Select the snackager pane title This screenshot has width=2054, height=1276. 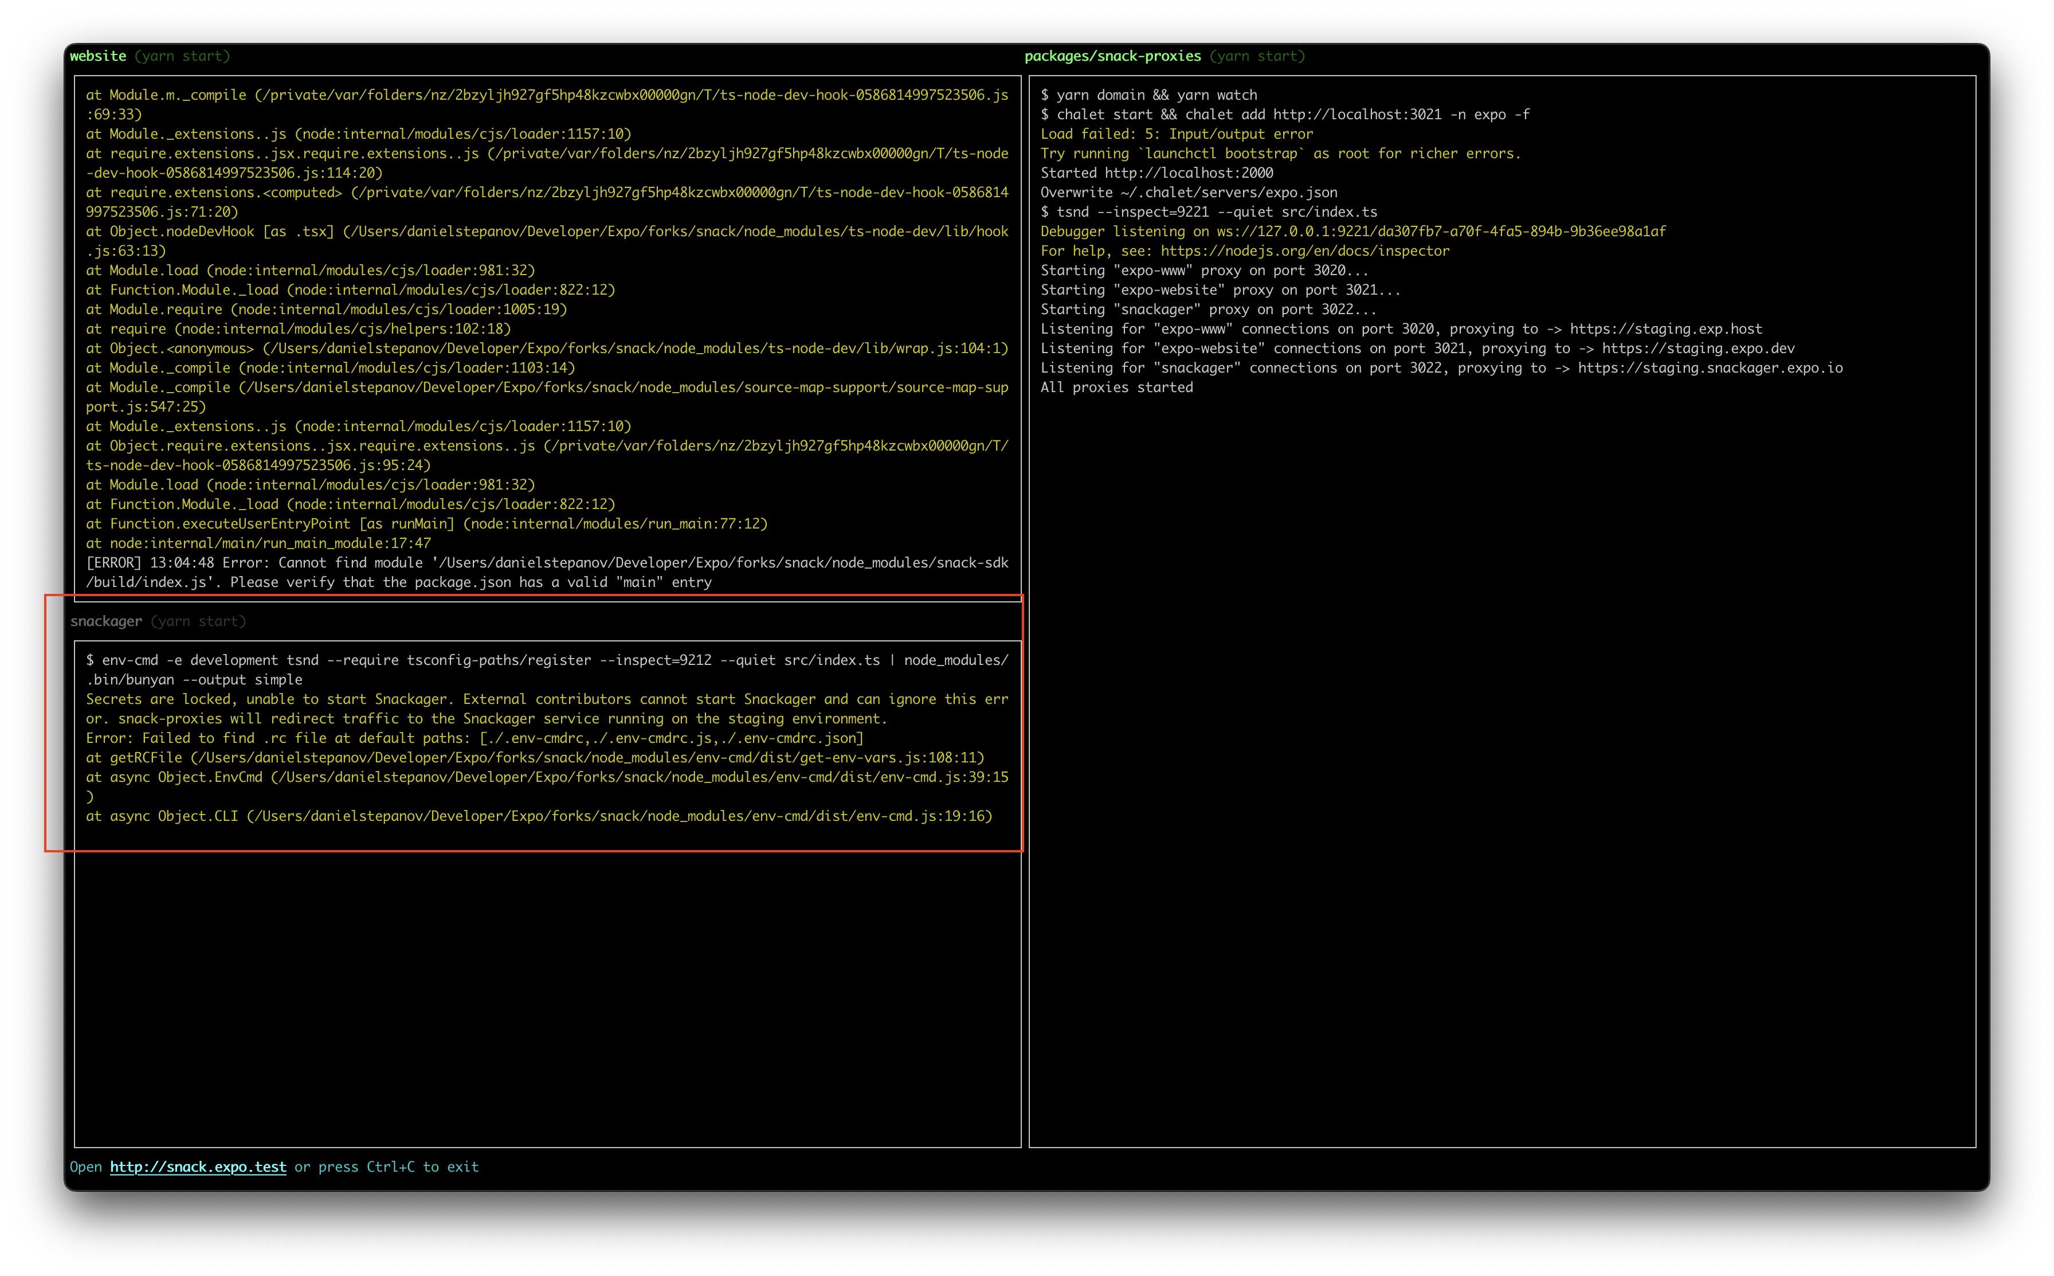coord(106,621)
